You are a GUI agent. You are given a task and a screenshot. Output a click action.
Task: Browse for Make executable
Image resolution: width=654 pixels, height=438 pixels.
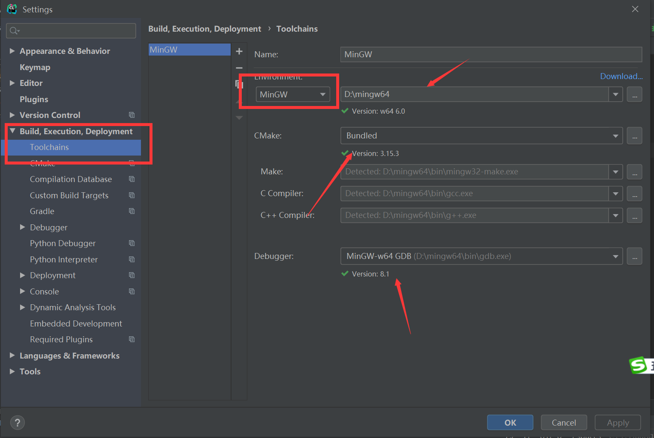click(x=634, y=172)
